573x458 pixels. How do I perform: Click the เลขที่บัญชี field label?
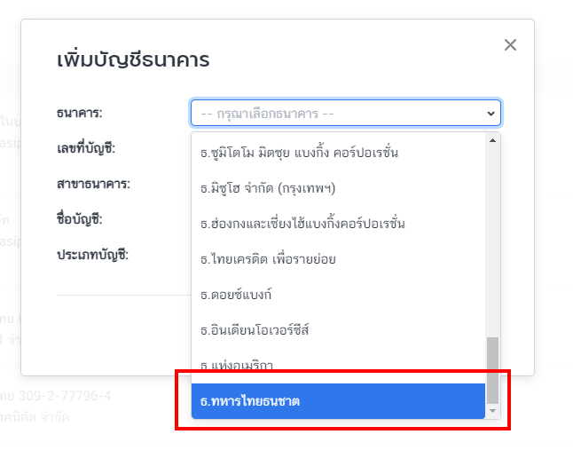point(85,148)
